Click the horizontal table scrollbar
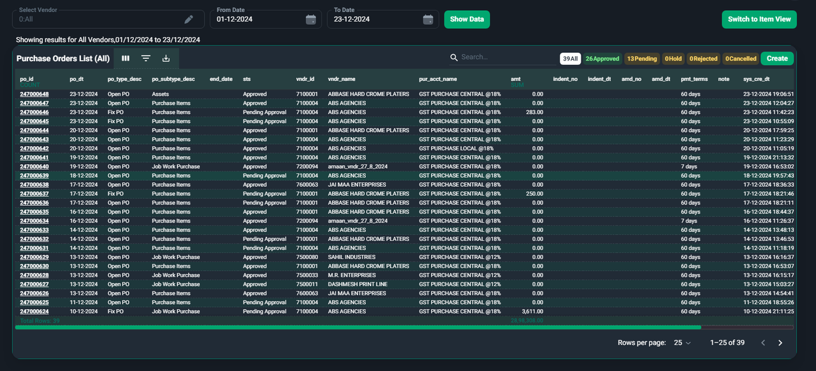This screenshot has height=371, width=816. click(358, 328)
